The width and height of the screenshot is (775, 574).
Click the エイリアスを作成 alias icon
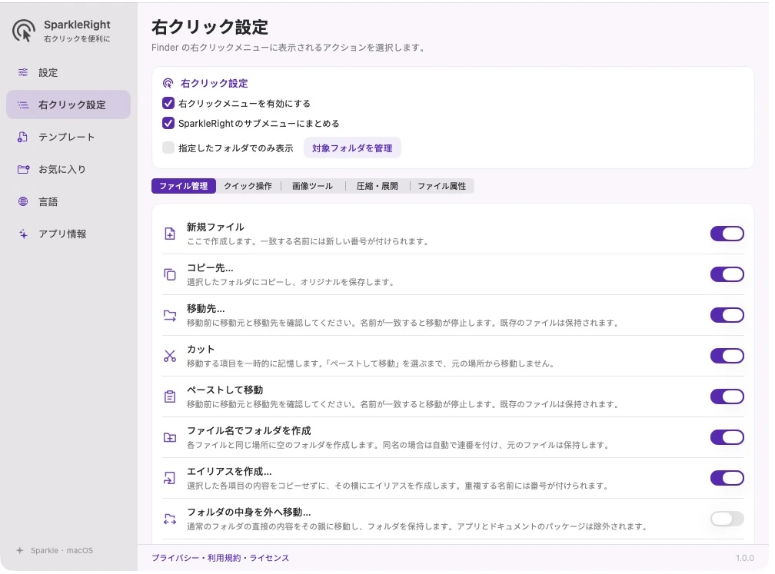(169, 478)
